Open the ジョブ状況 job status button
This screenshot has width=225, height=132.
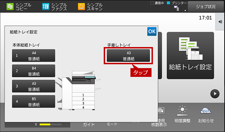click(206, 7)
